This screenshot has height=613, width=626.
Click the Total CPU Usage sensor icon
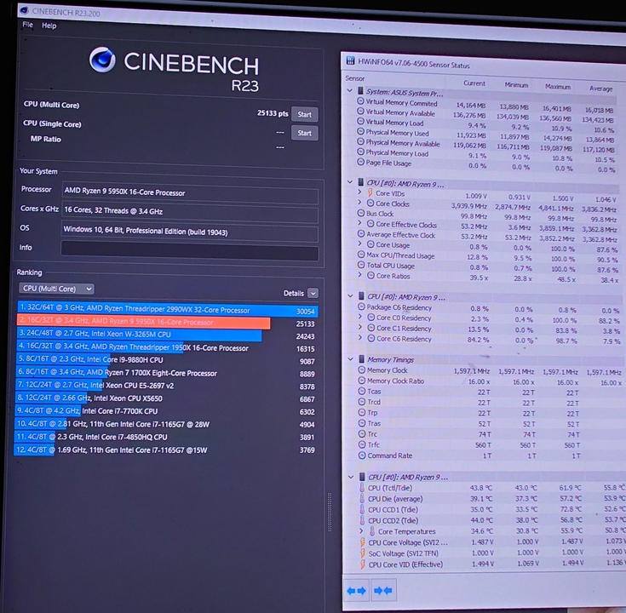[x=361, y=264]
